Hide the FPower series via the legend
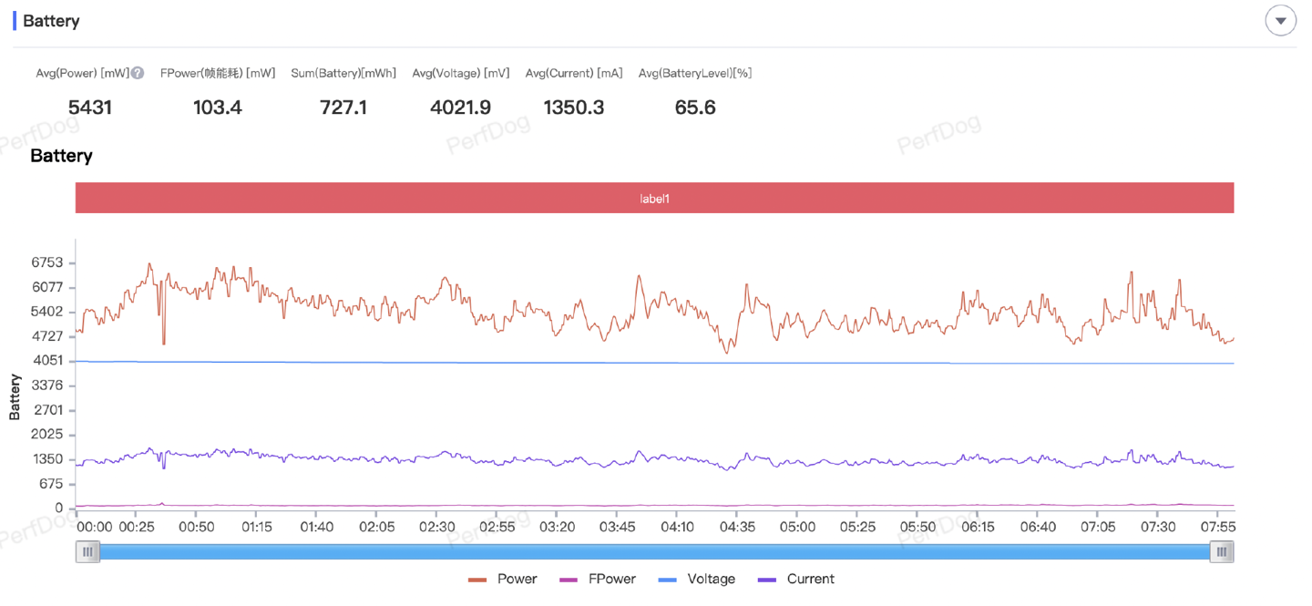Image resolution: width=1312 pixels, height=606 pixels. [x=598, y=579]
